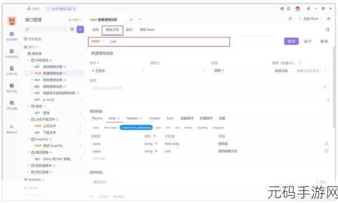Click the settings gear in title bar
This screenshot has height=203, width=338.
(282, 8)
